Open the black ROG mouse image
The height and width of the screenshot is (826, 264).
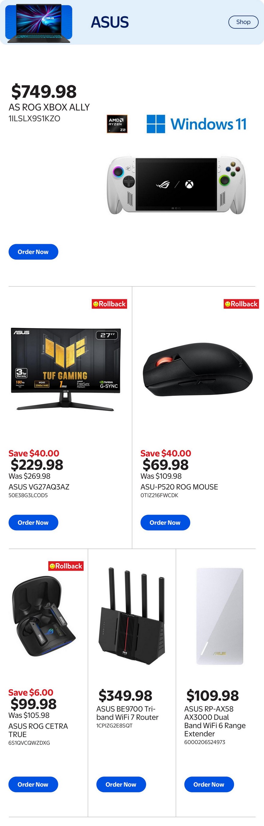(198, 369)
